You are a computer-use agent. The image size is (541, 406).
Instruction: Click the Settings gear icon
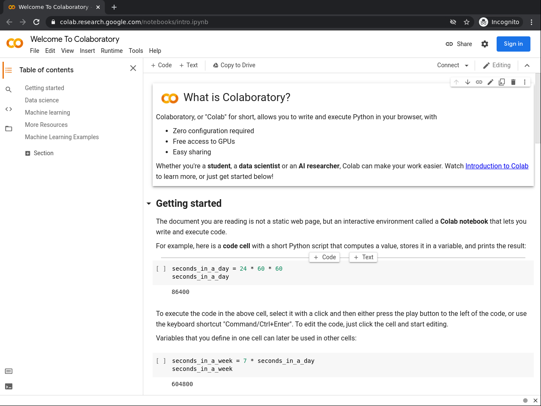485,44
